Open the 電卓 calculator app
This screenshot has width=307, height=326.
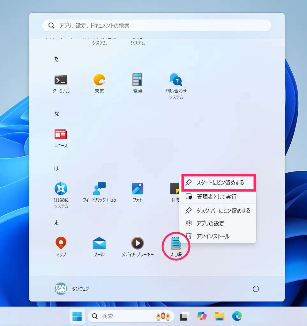click(x=137, y=83)
